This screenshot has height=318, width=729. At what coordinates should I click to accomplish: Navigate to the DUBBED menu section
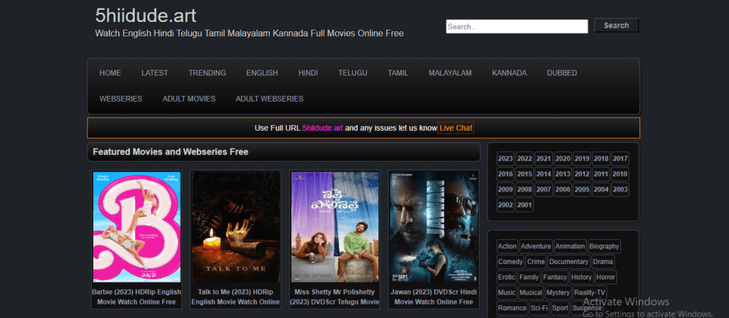562,73
